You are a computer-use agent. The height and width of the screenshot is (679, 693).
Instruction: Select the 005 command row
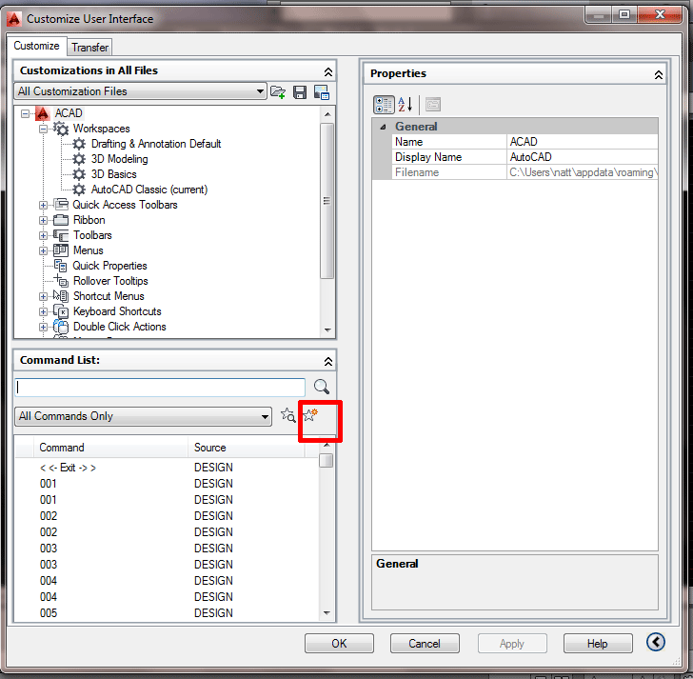click(167, 613)
